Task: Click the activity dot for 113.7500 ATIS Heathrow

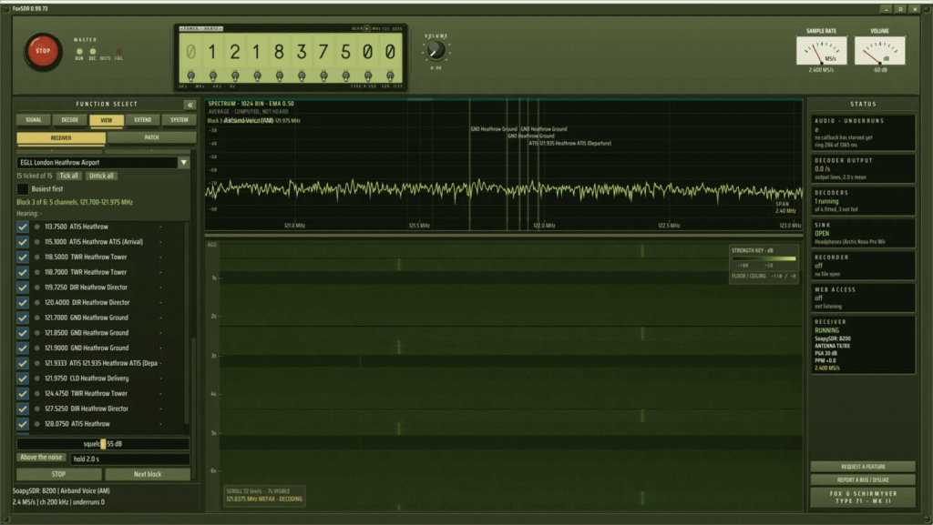Action: 36,227
